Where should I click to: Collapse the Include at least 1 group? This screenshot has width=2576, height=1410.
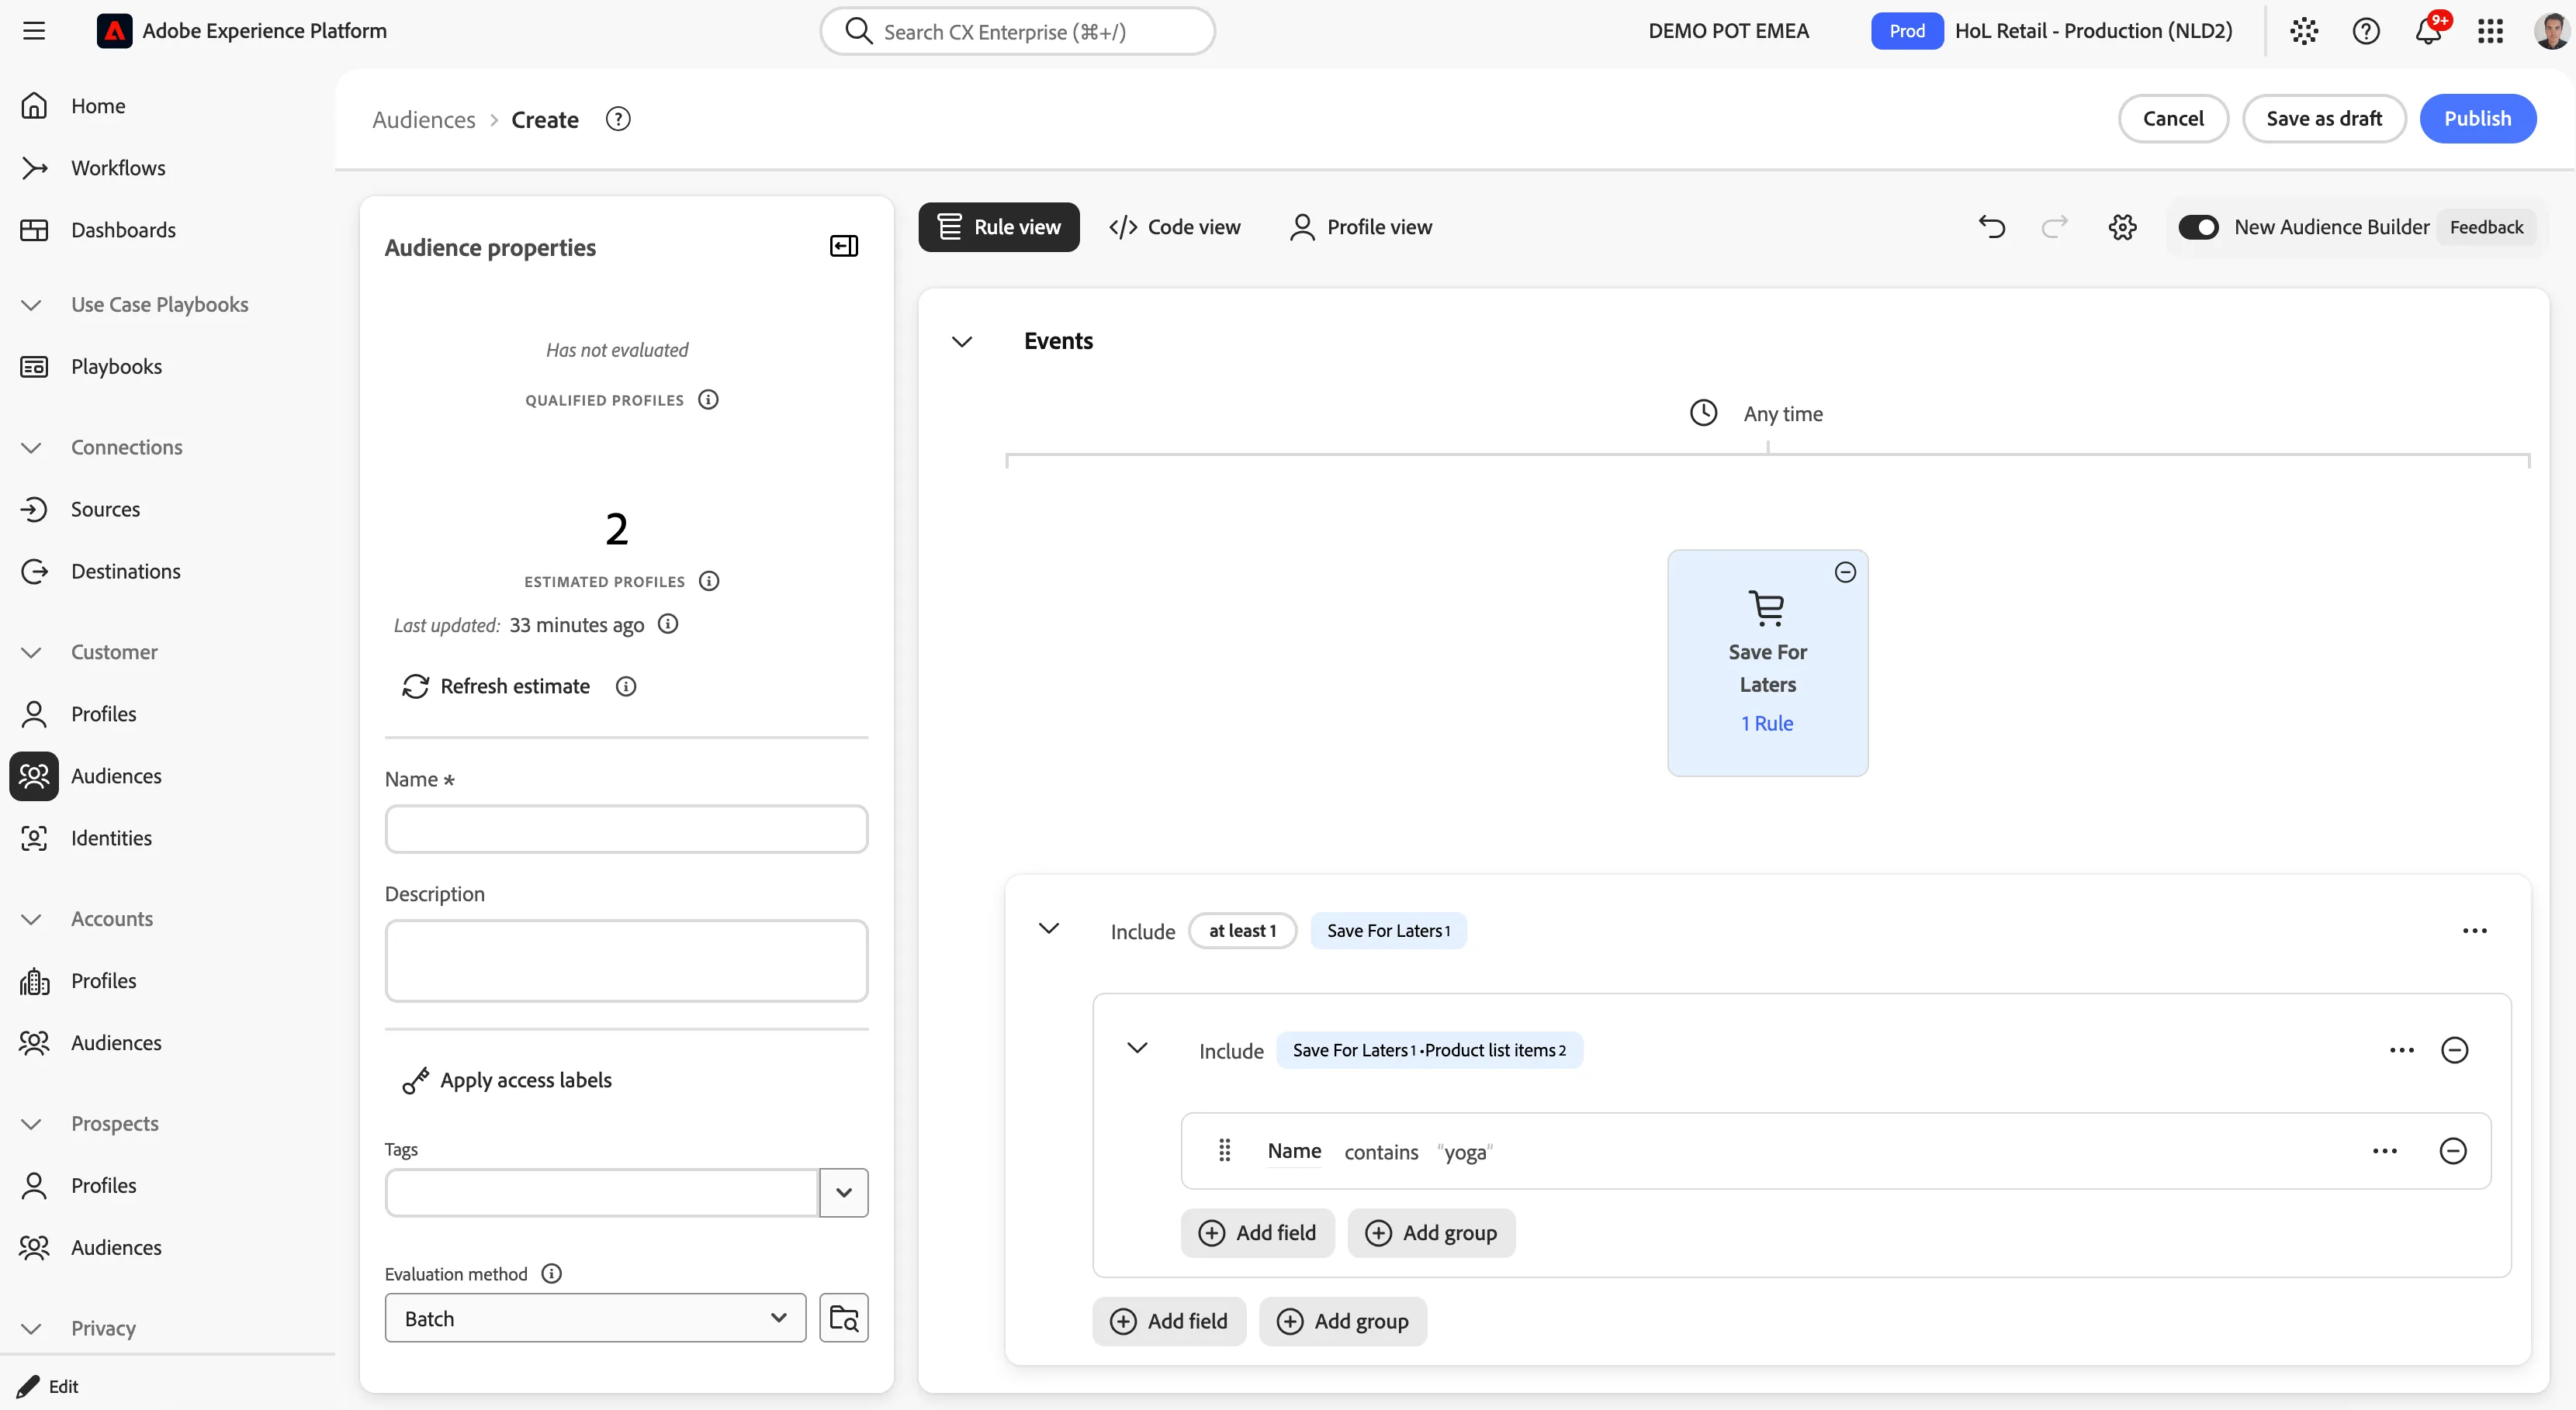tap(1049, 928)
